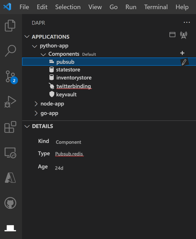
Task: Open the Edit menu
Action: coord(42,7)
